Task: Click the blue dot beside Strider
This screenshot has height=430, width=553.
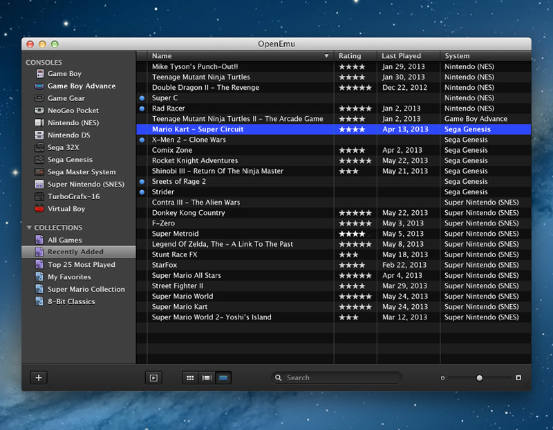Action: (x=142, y=192)
